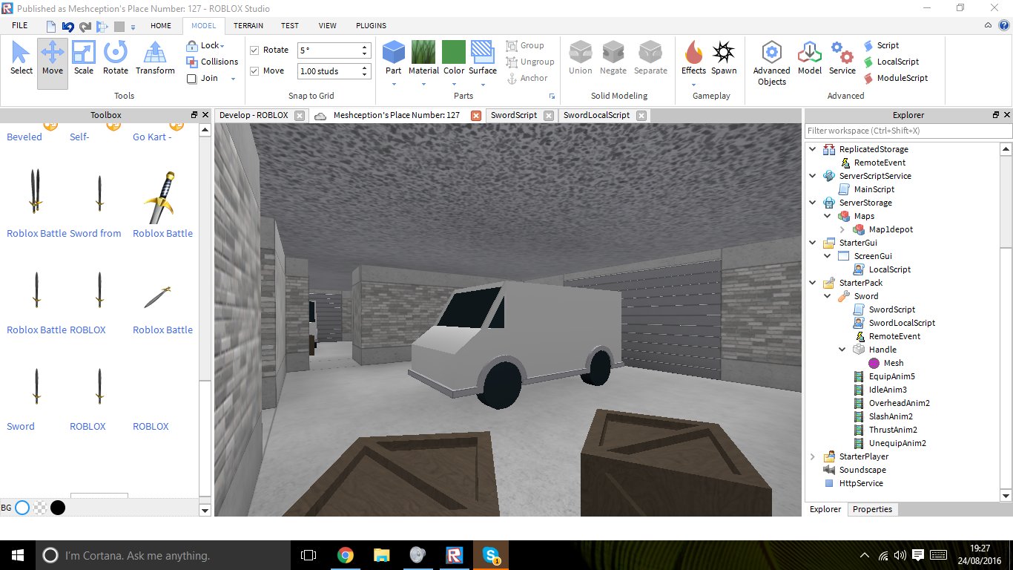Open the FILE menu
The width and height of the screenshot is (1013, 570).
click(20, 25)
